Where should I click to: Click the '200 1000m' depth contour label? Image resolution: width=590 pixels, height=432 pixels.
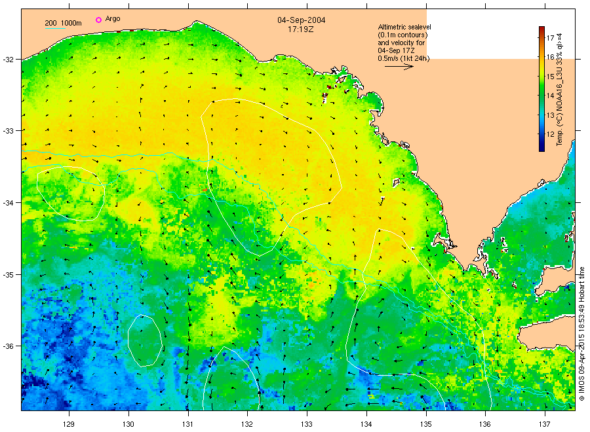63,23
